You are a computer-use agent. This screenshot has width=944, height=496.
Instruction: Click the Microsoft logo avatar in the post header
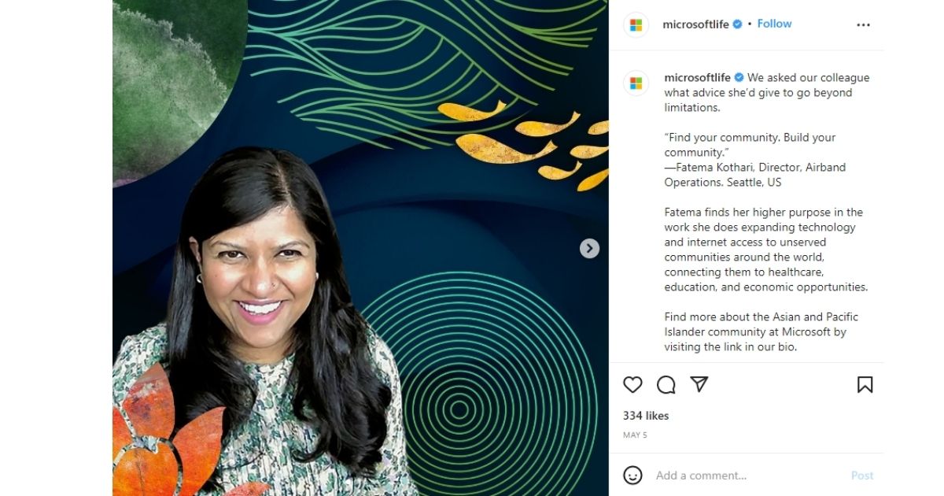click(x=636, y=25)
